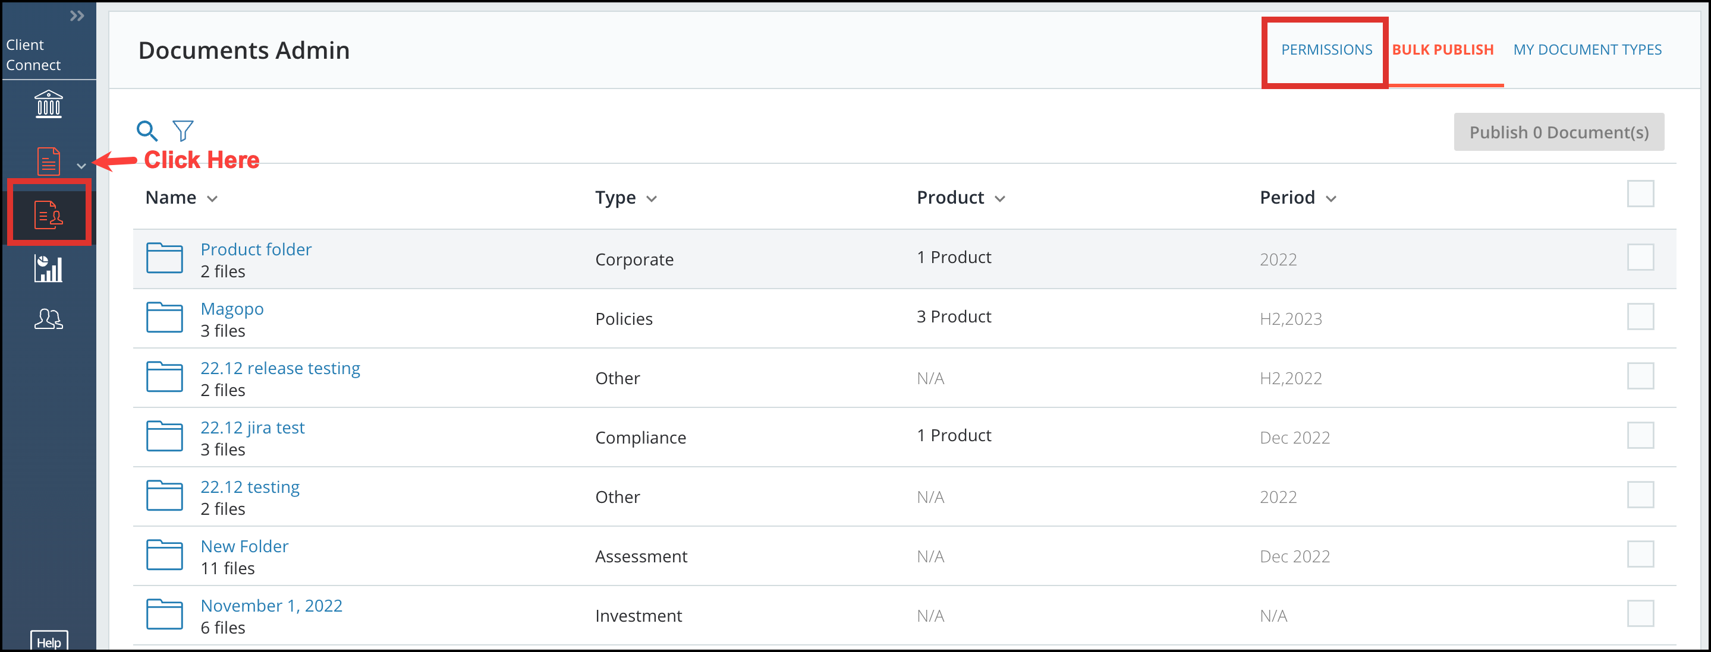
Task: Click '11 files' under New Folder
Action: coord(227,568)
